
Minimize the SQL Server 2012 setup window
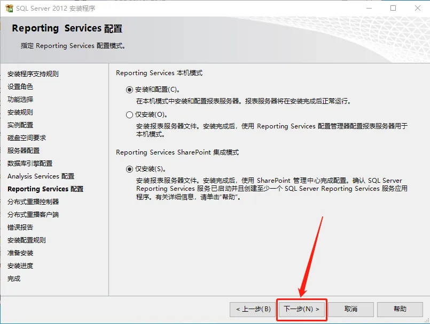(x=369, y=8)
